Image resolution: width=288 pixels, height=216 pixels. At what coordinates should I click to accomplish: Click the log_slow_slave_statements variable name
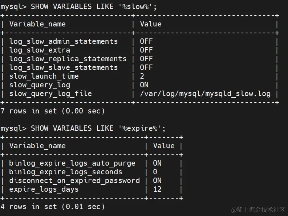64,68
